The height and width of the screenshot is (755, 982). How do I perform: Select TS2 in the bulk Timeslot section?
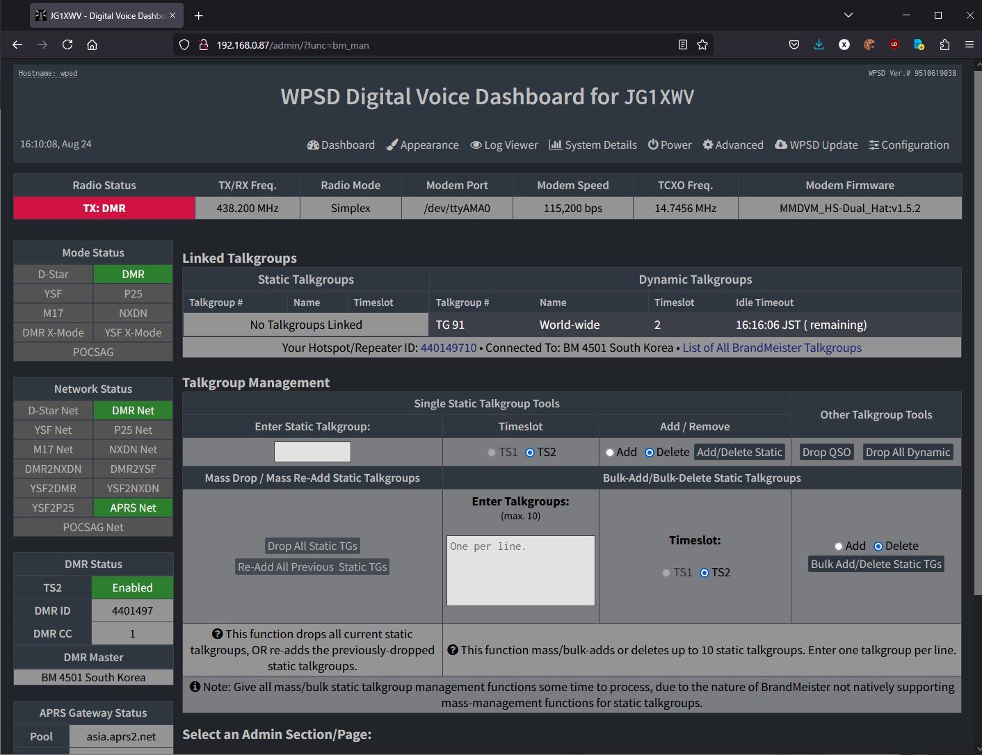[x=705, y=573]
